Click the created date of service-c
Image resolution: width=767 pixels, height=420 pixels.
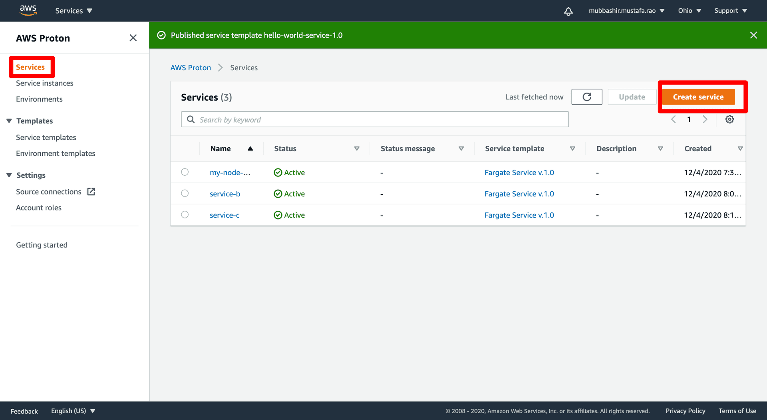click(x=712, y=215)
